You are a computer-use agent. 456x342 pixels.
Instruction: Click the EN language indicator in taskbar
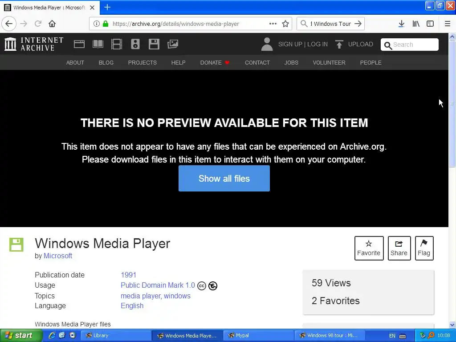392,336
